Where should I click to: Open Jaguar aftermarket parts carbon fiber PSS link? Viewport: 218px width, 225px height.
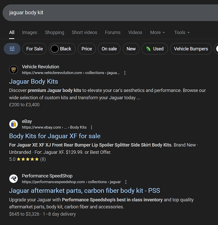click(84, 191)
